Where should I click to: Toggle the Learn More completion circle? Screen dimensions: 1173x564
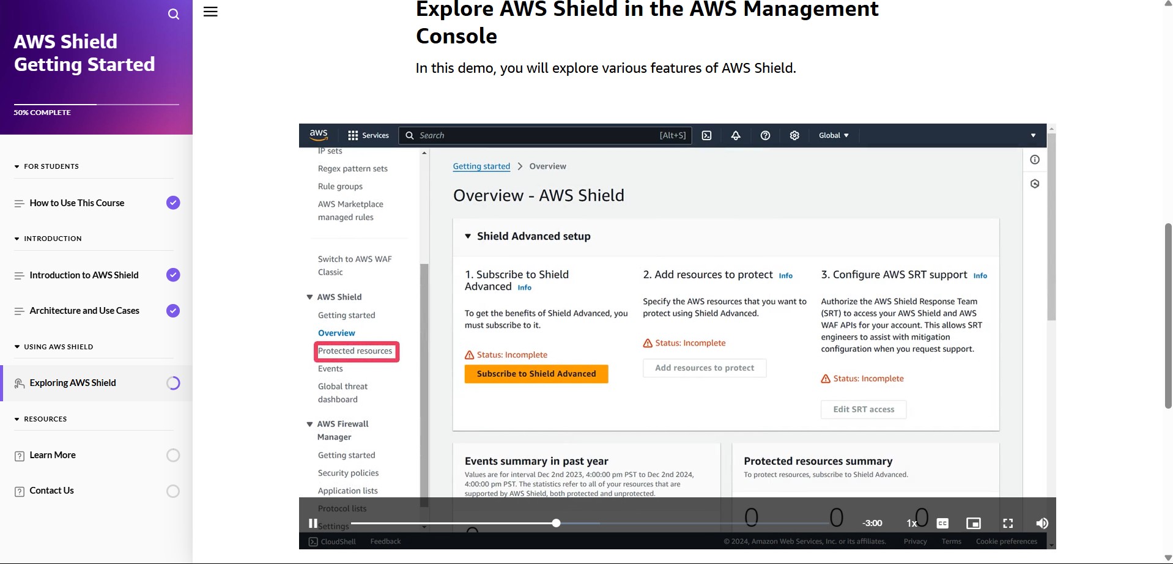point(173,455)
